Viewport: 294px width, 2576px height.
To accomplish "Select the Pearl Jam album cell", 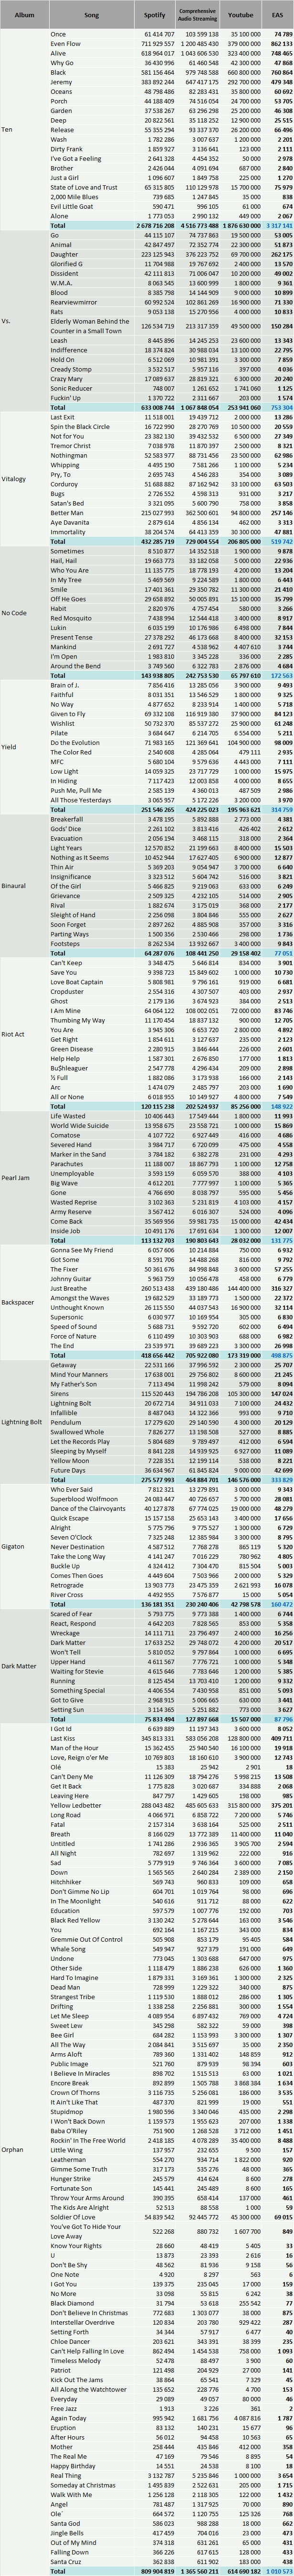I will coord(24,1178).
